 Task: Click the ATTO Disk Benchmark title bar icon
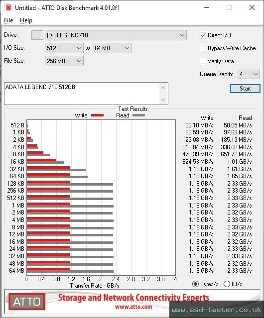(x=8, y=7)
